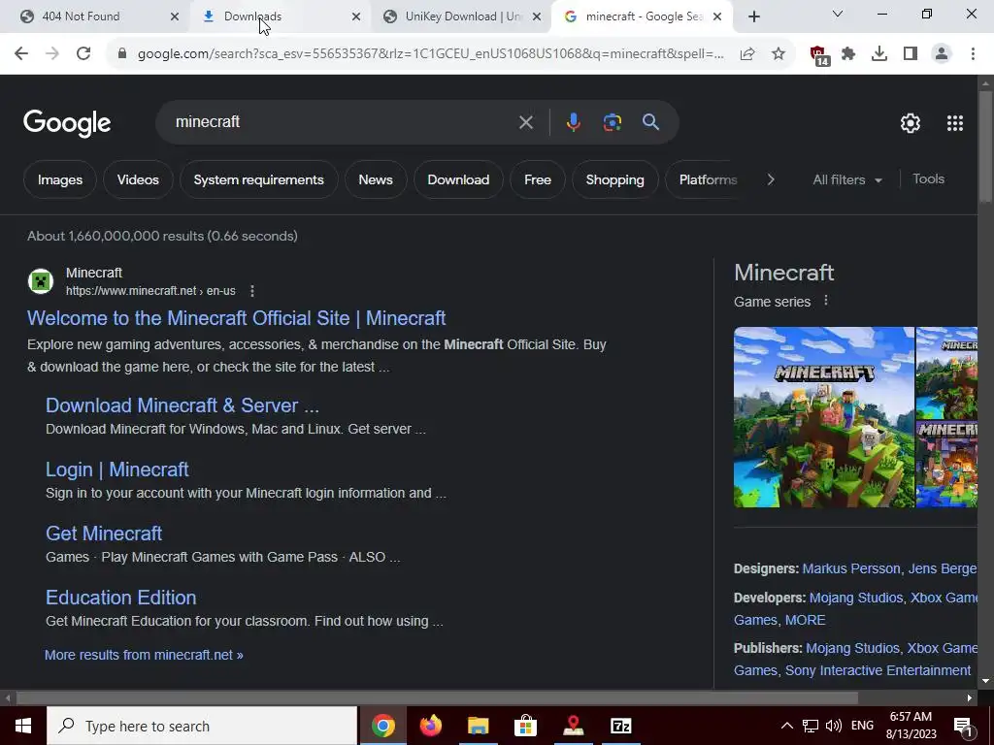Filter results by Shopping
Viewport: 994px width, 745px height.
[x=614, y=179]
